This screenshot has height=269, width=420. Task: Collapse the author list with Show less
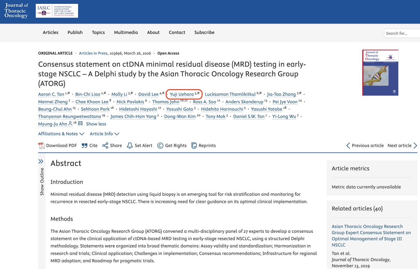click(96, 124)
